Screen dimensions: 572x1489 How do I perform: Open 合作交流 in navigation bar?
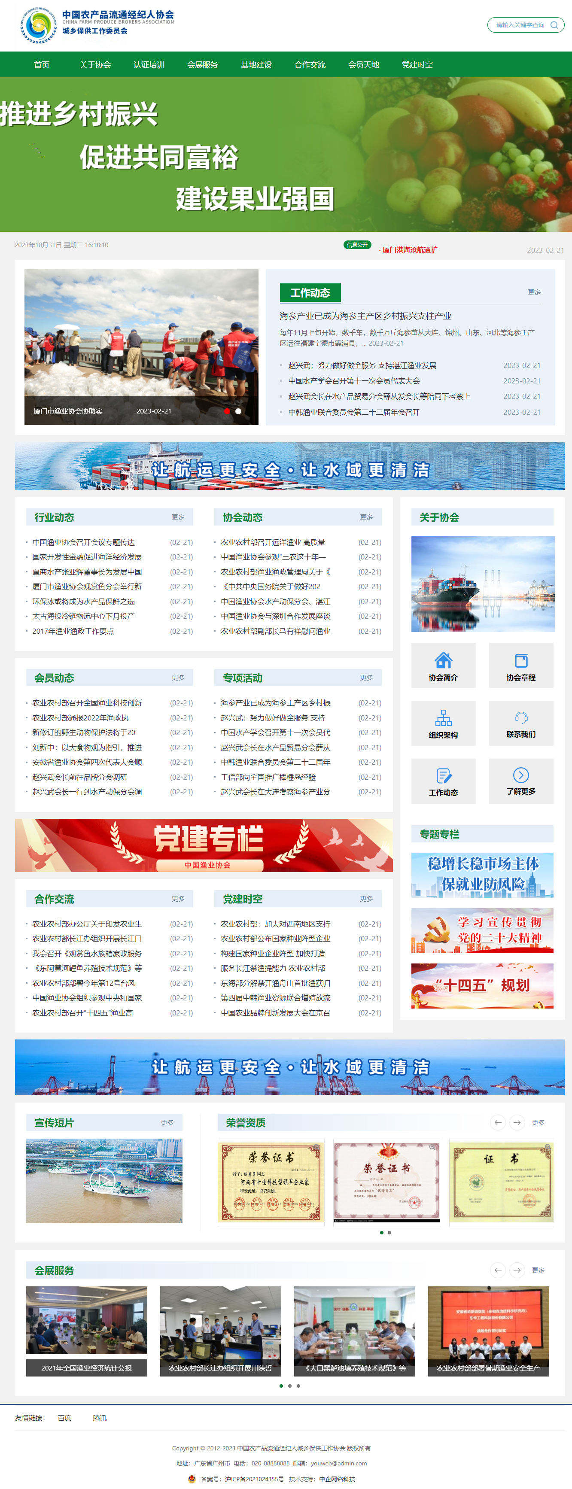(310, 64)
